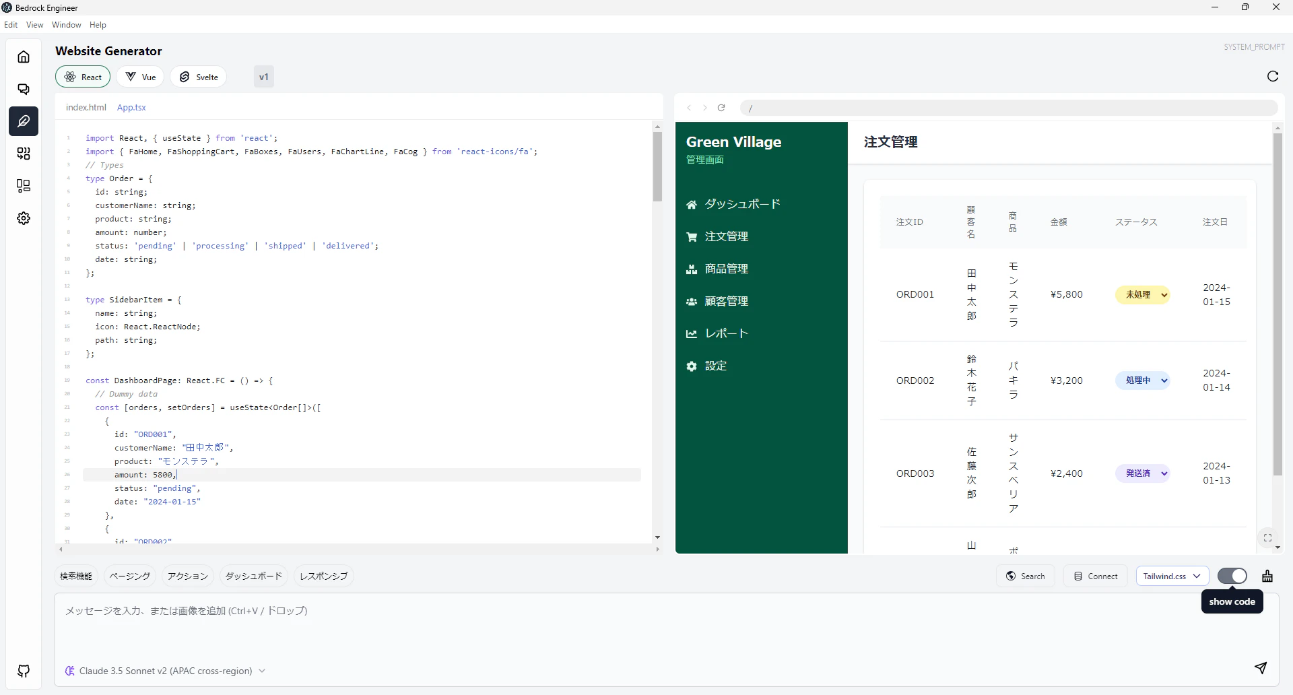Click the preview URL address bar
Image resolution: width=1293 pixels, height=695 pixels.
pos(1009,108)
